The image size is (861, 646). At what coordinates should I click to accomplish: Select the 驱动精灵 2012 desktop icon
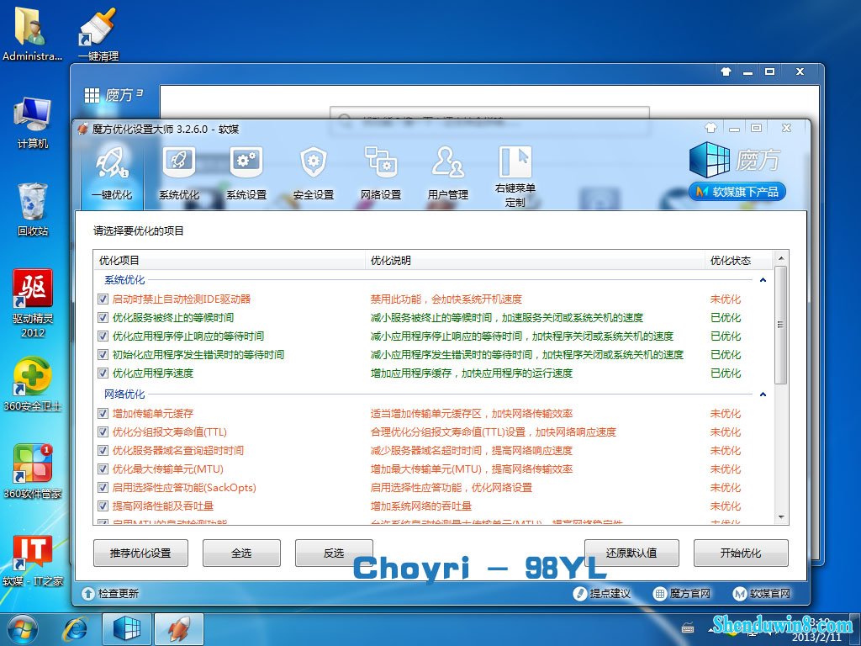(x=33, y=304)
